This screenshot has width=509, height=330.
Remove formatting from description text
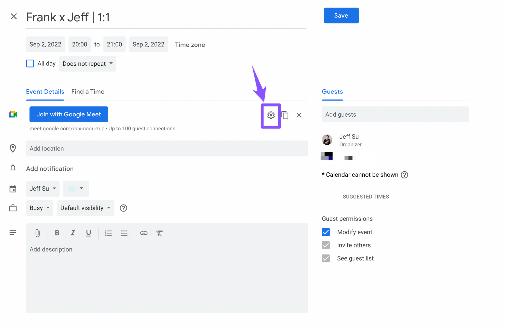(x=159, y=233)
